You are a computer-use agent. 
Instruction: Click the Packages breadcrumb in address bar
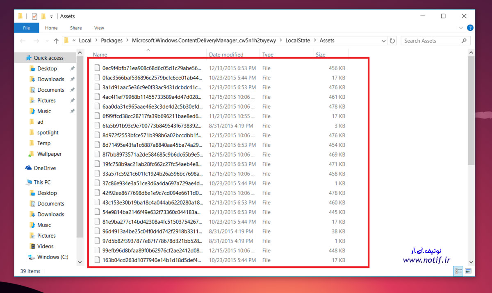tap(112, 41)
